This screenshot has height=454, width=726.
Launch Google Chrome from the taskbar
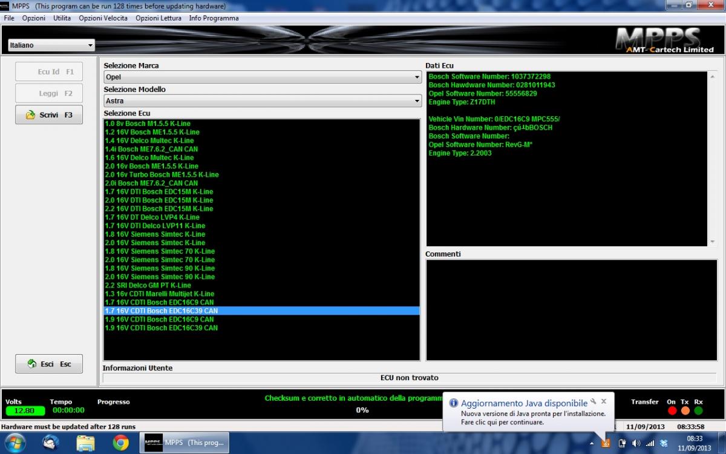point(120,444)
